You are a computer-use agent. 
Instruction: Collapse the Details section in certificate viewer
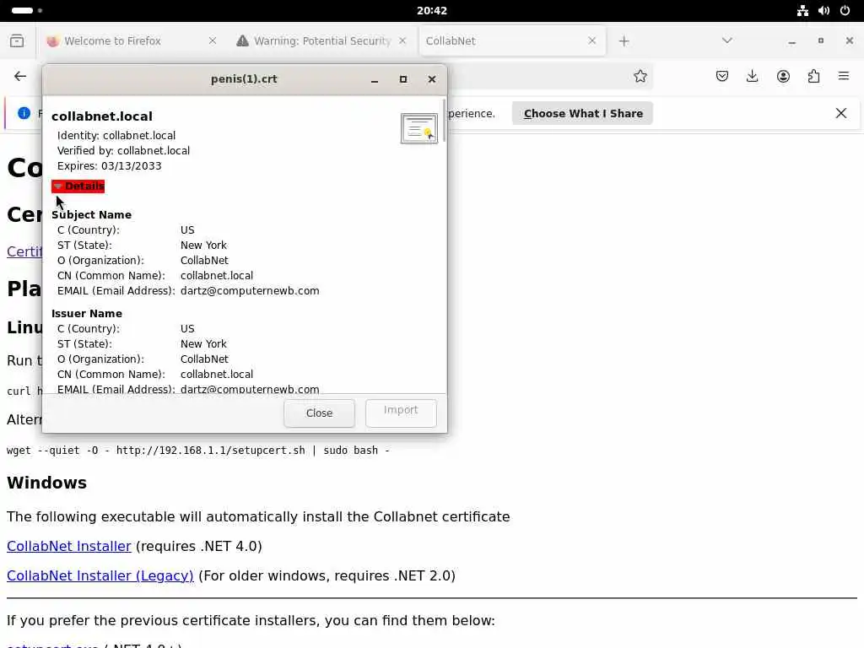(x=78, y=186)
